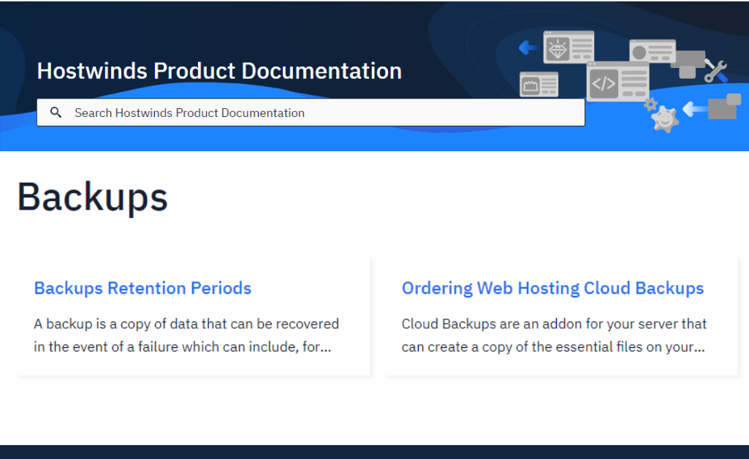The image size is (749, 459).
Task: Click the 'Cloud Backups are an addon' description
Action: point(554,335)
